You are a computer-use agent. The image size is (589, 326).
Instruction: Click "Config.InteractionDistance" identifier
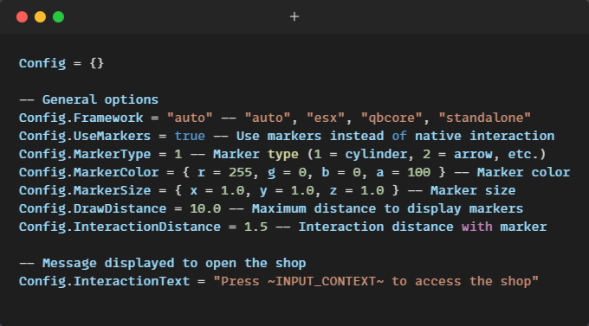click(120, 227)
